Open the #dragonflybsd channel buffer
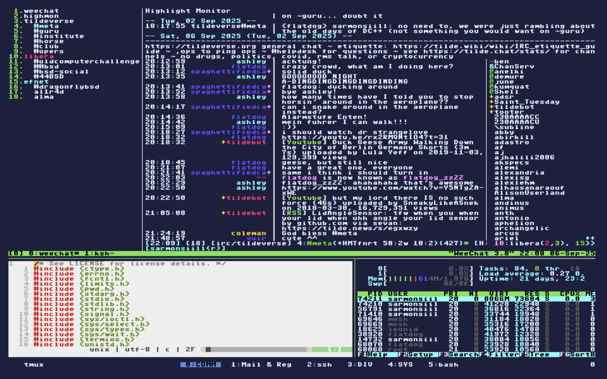607x379 pixels. pyautogui.click(x=66, y=86)
